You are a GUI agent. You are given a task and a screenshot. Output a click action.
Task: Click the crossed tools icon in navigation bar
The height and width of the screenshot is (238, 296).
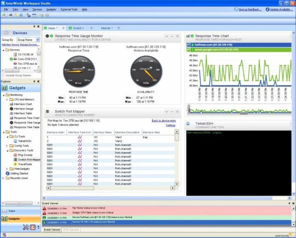(26, 227)
